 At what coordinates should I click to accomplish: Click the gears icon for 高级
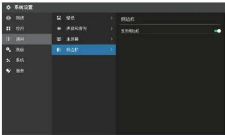point(8,50)
